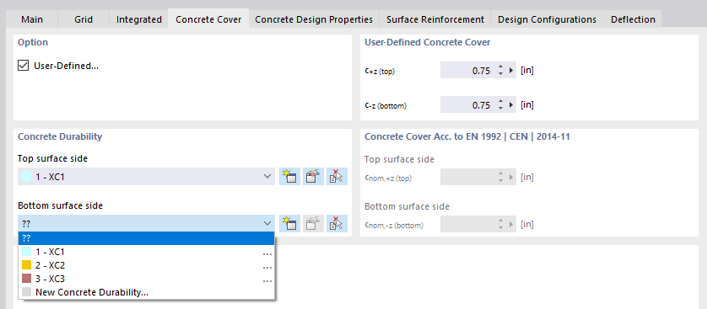Choose 2 - XC2 from the dropdown list
The width and height of the screenshot is (707, 309).
[146, 265]
